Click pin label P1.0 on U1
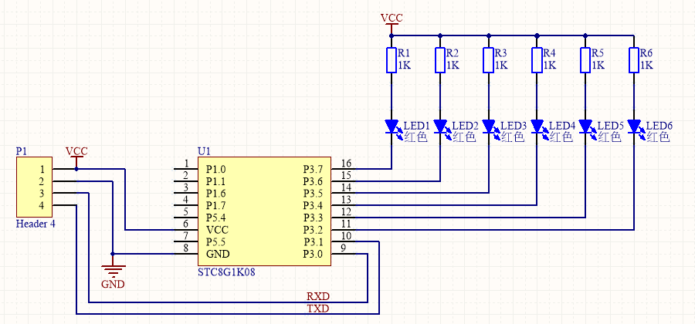 [x=216, y=169]
